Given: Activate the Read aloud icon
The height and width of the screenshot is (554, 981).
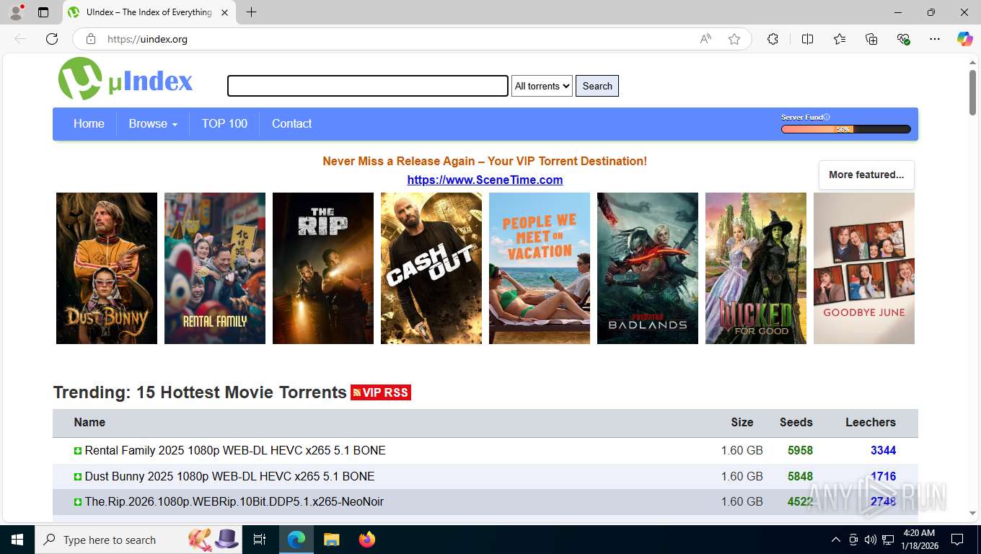Looking at the screenshot, I should tap(705, 39).
